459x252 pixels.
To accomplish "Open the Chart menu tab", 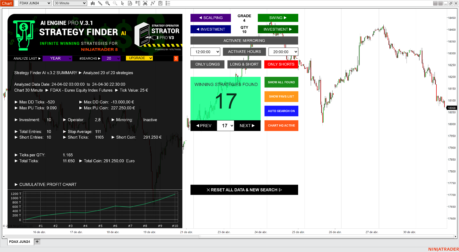I will (x=7, y=3).
